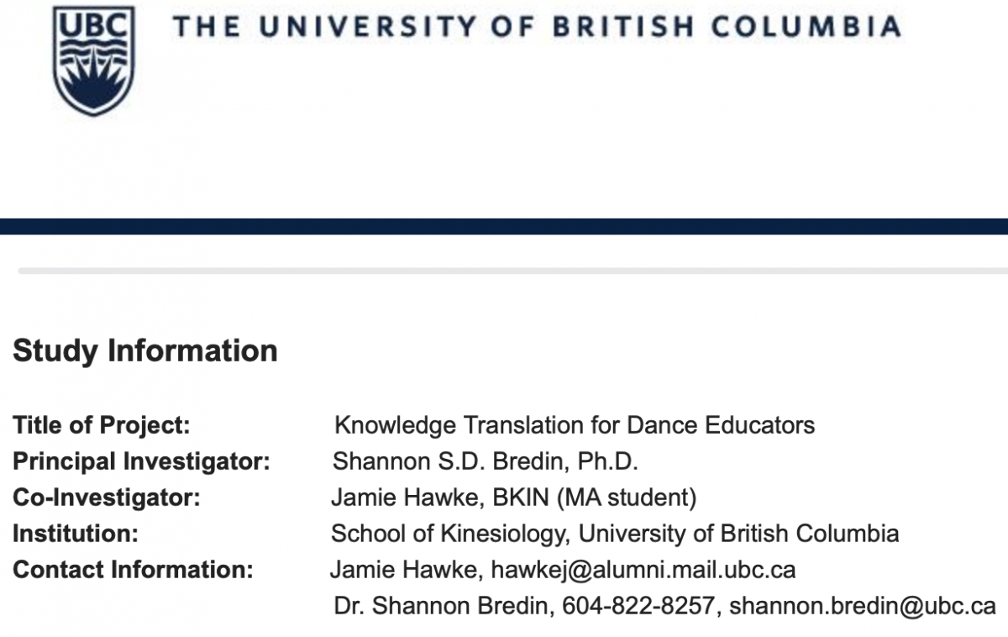
Task: Select Knowledge Translation for Dance Educators text
Action: tap(575, 425)
